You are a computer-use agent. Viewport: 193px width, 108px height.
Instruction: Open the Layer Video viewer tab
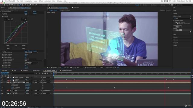[76, 8]
